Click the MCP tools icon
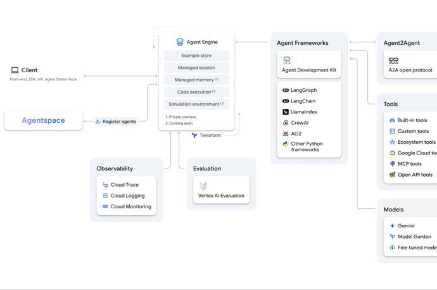Screen dimensions: 437x290 (x=393, y=164)
